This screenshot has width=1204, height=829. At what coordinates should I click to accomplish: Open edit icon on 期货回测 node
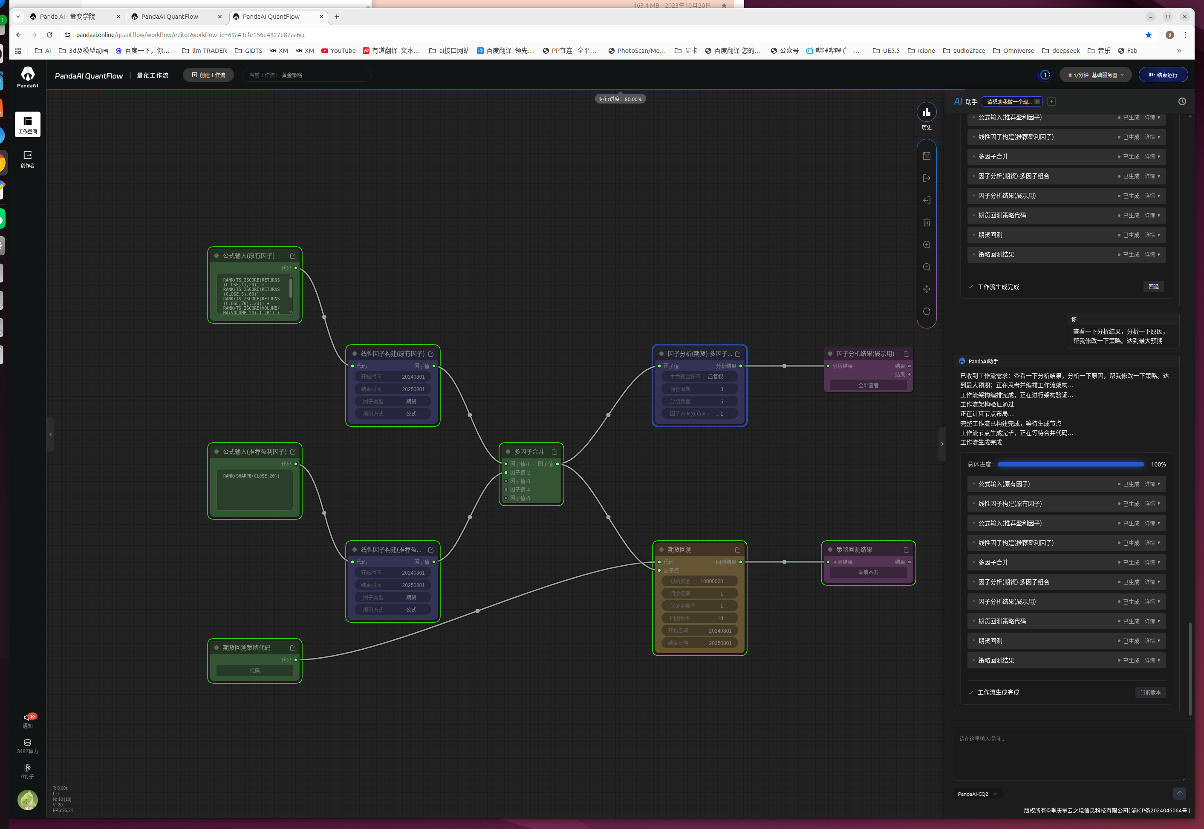(x=737, y=550)
